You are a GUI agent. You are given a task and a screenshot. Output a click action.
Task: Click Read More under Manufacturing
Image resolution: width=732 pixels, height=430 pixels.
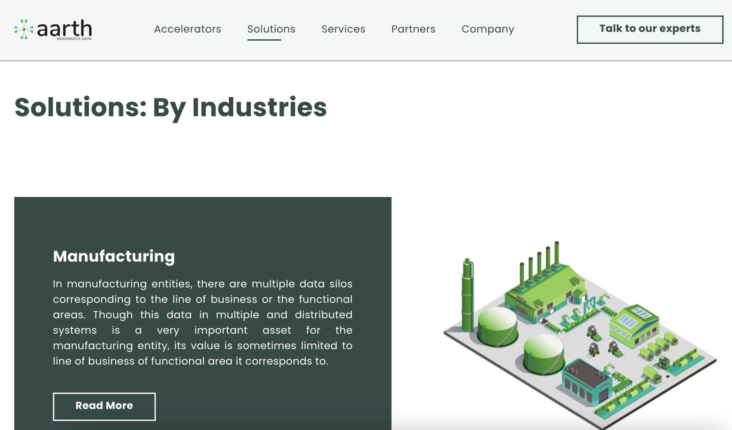pos(104,406)
